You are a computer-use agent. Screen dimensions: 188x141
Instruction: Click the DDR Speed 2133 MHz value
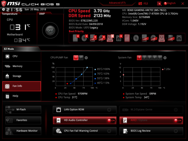pos(102,16)
